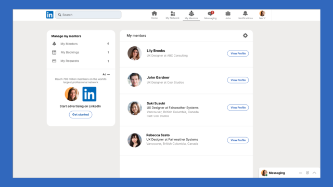Click the My Mentors sidebar icon

click(54, 44)
